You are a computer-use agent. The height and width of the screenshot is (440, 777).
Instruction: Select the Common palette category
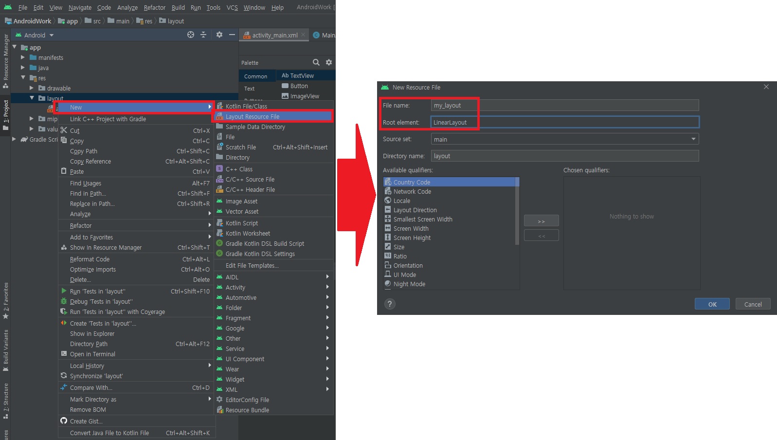point(256,76)
